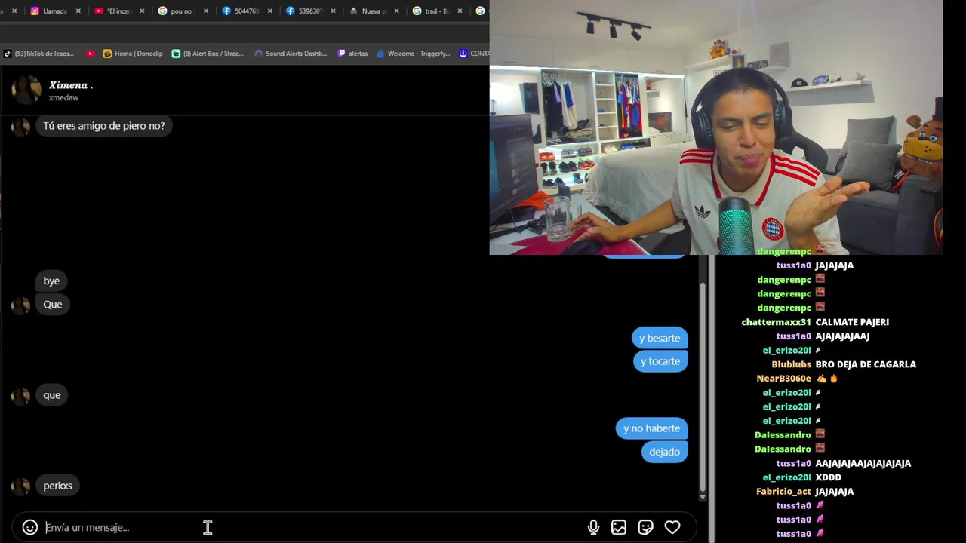
Task: Open the YouTube bookmark icon
Action: (91, 54)
